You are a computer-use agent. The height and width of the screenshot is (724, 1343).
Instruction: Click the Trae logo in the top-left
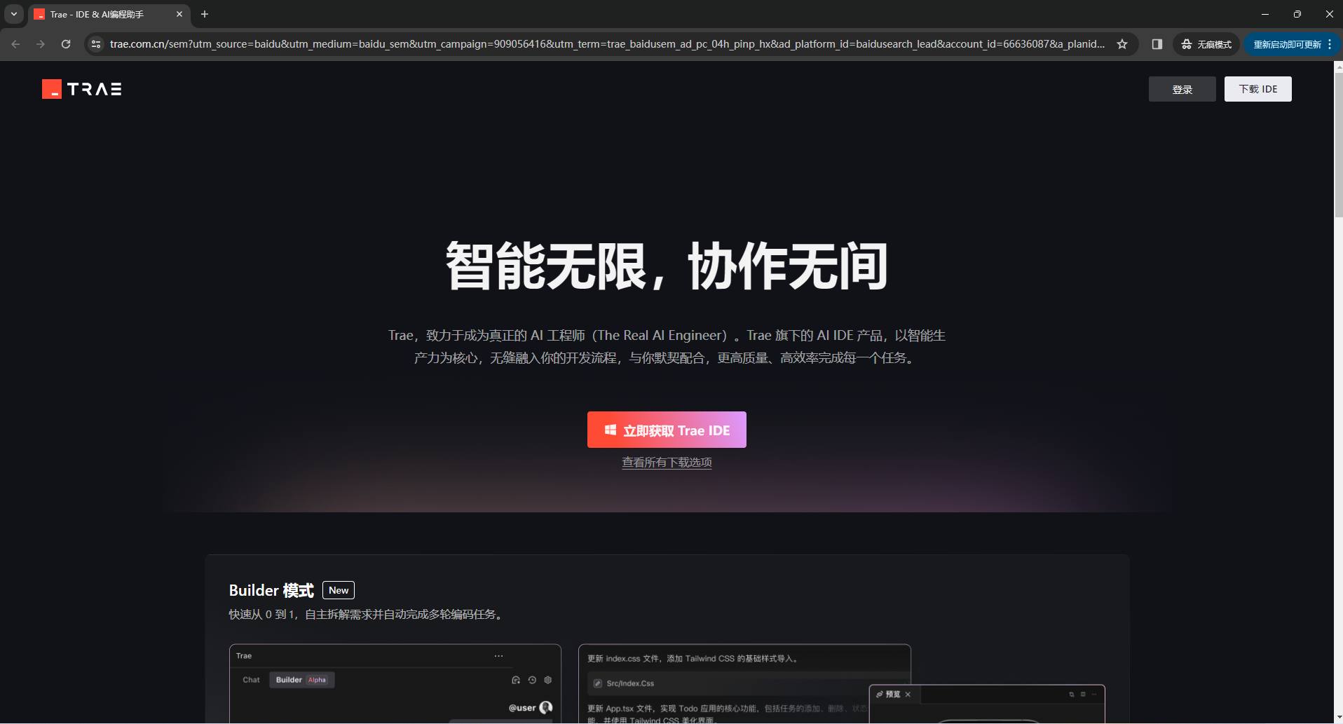pos(81,89)
